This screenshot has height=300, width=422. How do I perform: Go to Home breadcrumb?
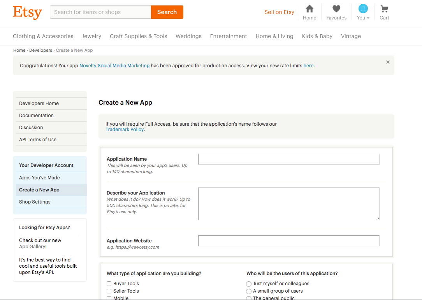click(19, 50)
